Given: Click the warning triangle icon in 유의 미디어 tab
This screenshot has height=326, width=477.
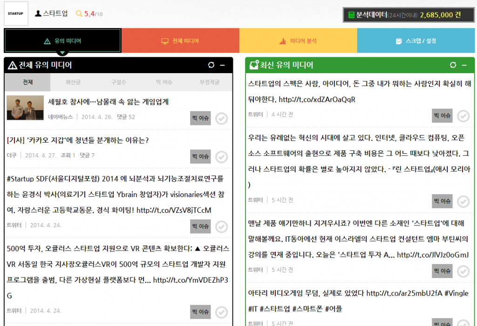Looking at the screenshot, I should tap(47, 41).
